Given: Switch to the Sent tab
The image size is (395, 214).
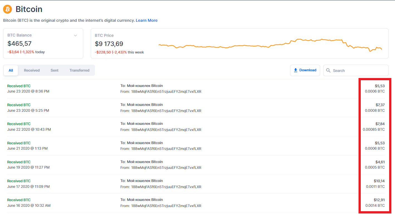Looking at the screenshot, I should pyautogui.click(x=55, y=70).
